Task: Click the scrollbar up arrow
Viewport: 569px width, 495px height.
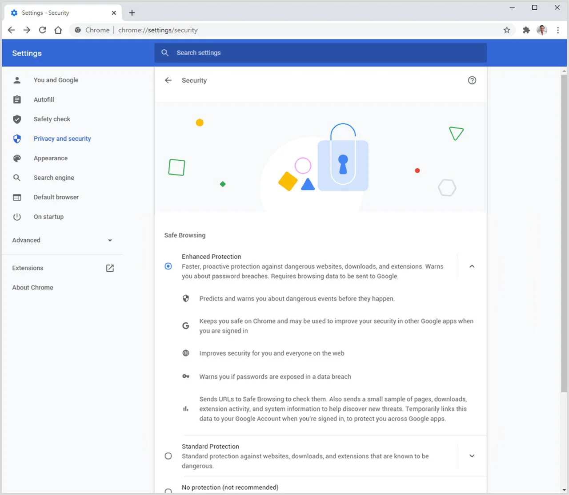Action: pyautogui.click(x=564, y=71)
